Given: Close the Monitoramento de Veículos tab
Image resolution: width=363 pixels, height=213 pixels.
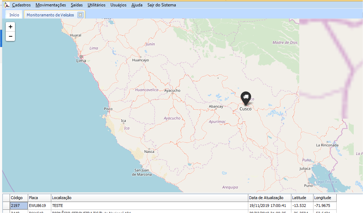Looking at the screenshot, I should coord(81,15).
